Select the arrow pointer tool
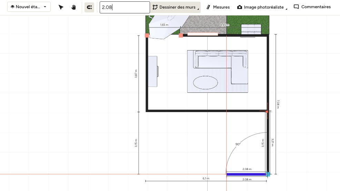340x191 pixels. tap(61, 7)
